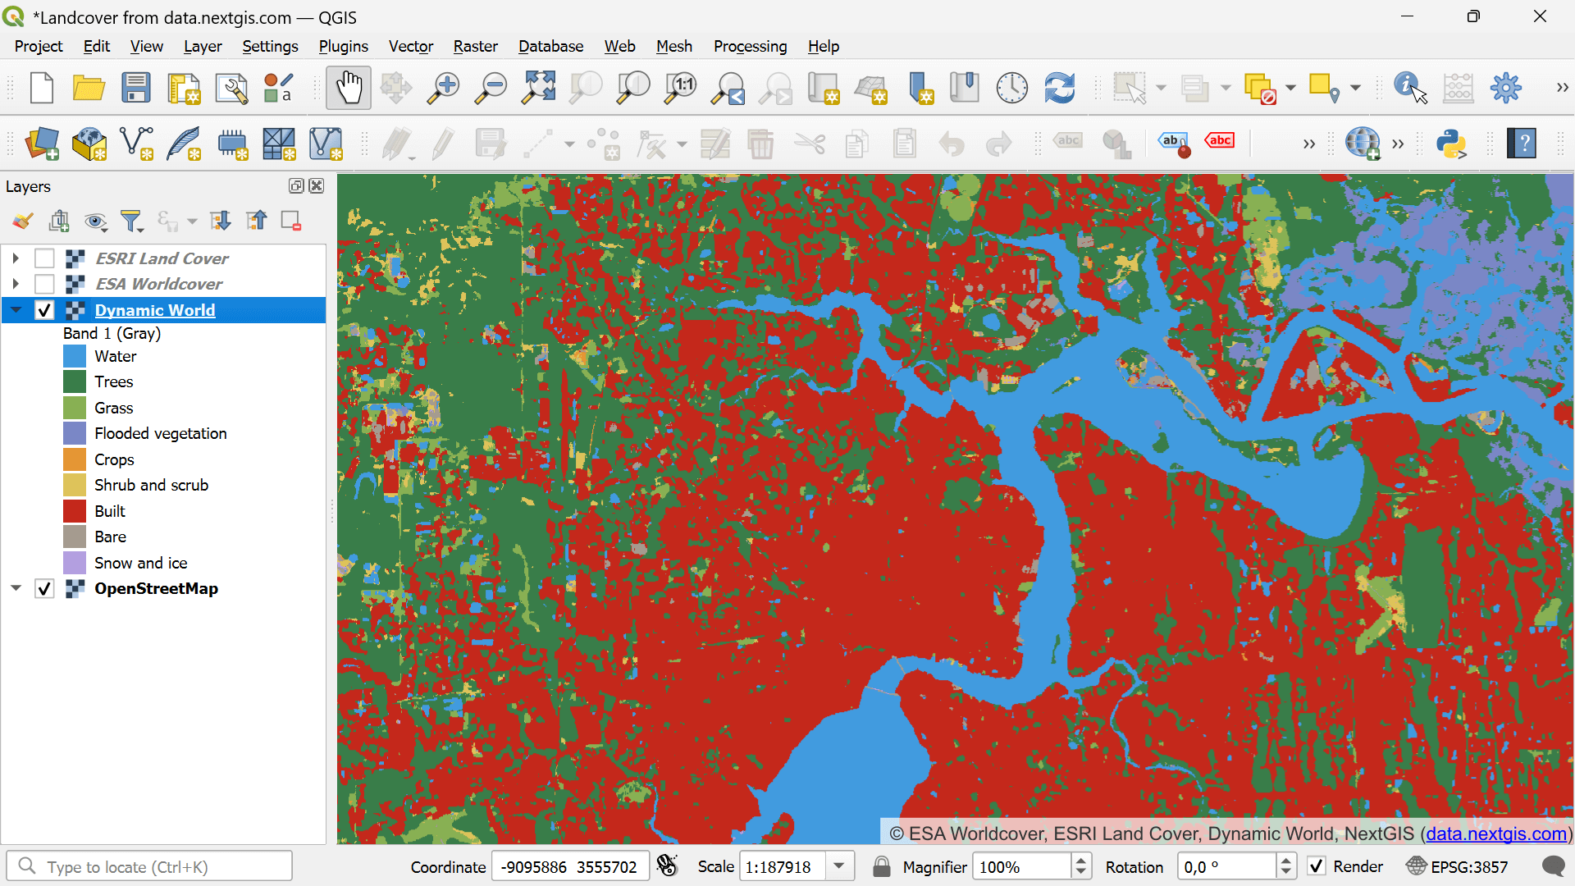The height and width of the screenshot is (886, 1575).
Task: Open the Manage Map Themes eye icon
Action: (95, 221)
